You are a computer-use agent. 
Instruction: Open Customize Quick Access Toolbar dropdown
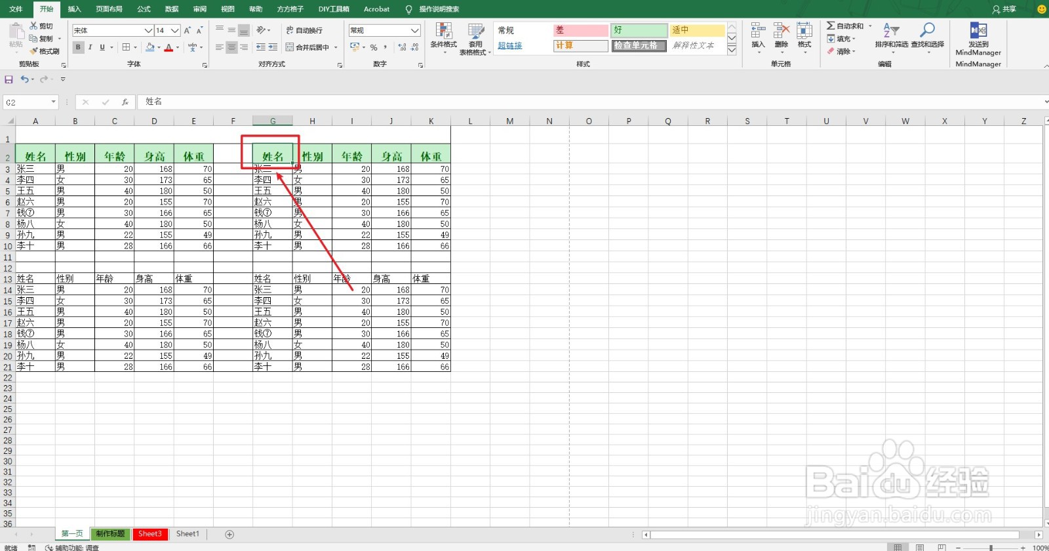[63, 79]
